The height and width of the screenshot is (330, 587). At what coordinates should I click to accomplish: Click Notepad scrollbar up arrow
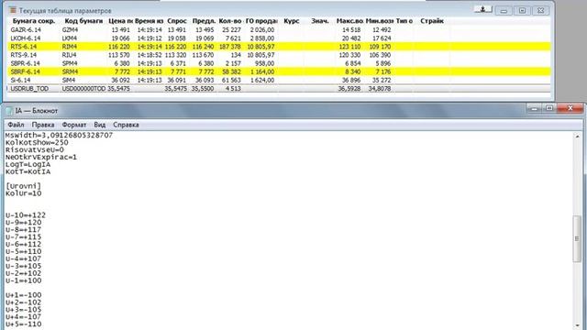577,137
